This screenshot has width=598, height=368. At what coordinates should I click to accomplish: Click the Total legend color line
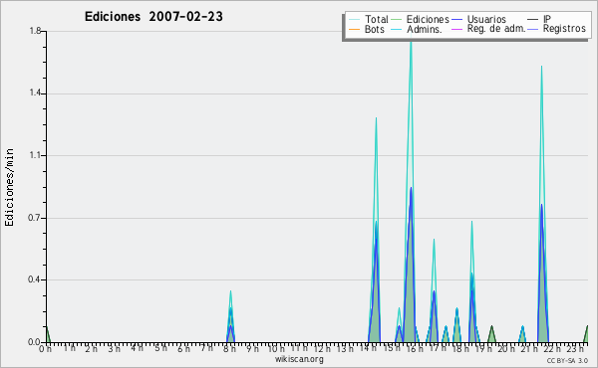pyautogui.click(x=354, y=20)
